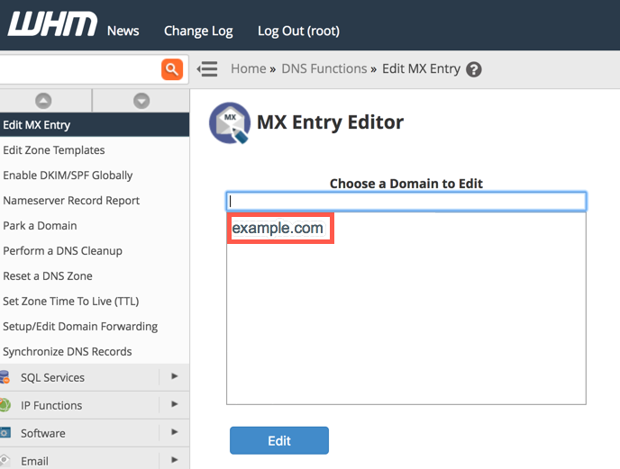Click Log Out (root)
The height and width of the screenshot is (469, 620).
click(298, 31)
